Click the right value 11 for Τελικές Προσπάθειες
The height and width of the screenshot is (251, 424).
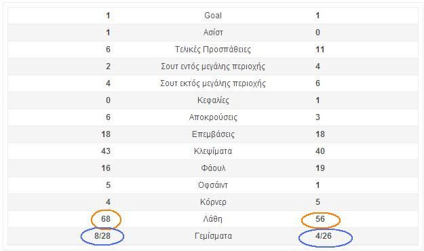click(x=320, y=50)
